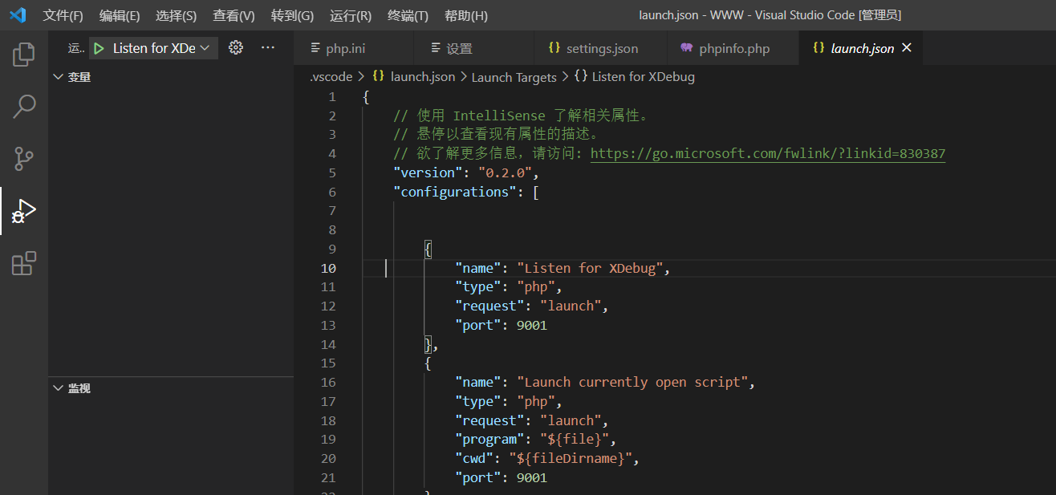Open the Extensions view
Viewport: 1056px width, 495px height.
[x=24, y=263]
